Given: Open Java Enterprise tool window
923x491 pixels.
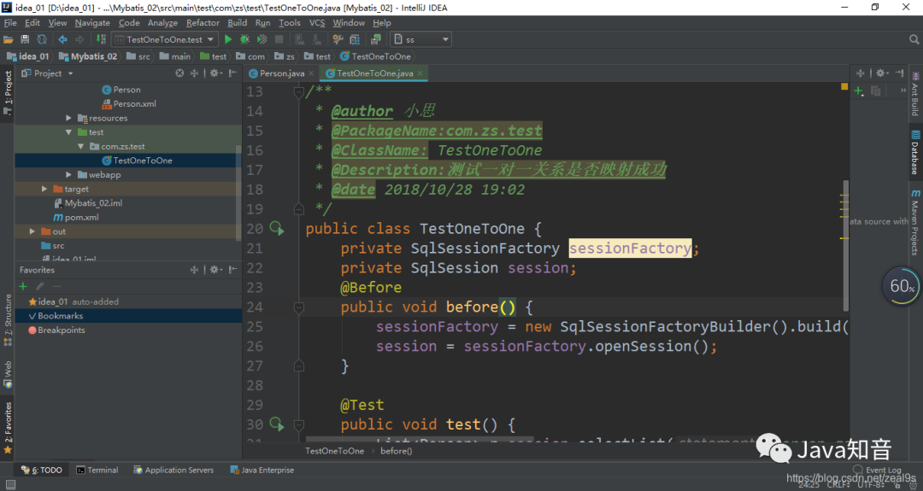Looking at the screenshot, I should click(262, 470).
